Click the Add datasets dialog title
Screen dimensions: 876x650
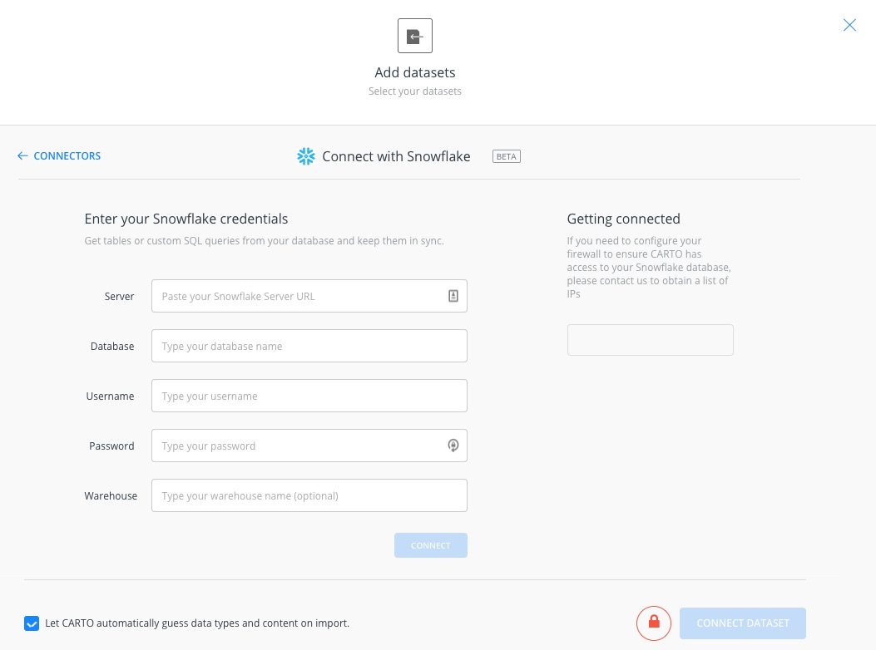pos(414,72)
